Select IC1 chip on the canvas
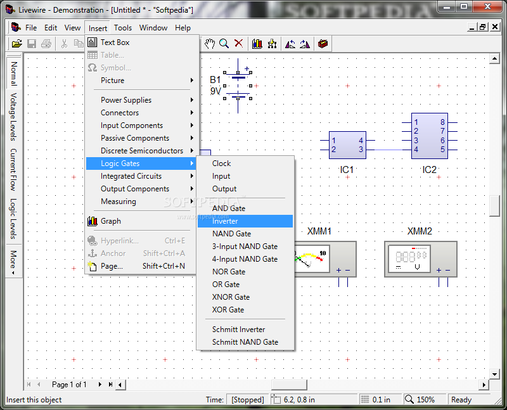This screenshot has height=410, width=507. (x=347, y=145)
